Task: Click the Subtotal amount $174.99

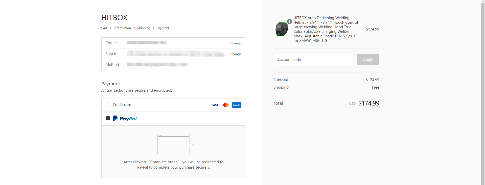Action: [373, 80]
